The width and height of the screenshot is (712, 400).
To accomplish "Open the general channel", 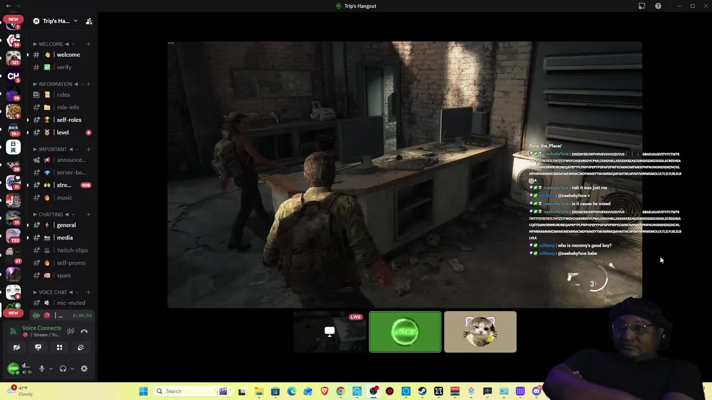I will pos(62,225).
